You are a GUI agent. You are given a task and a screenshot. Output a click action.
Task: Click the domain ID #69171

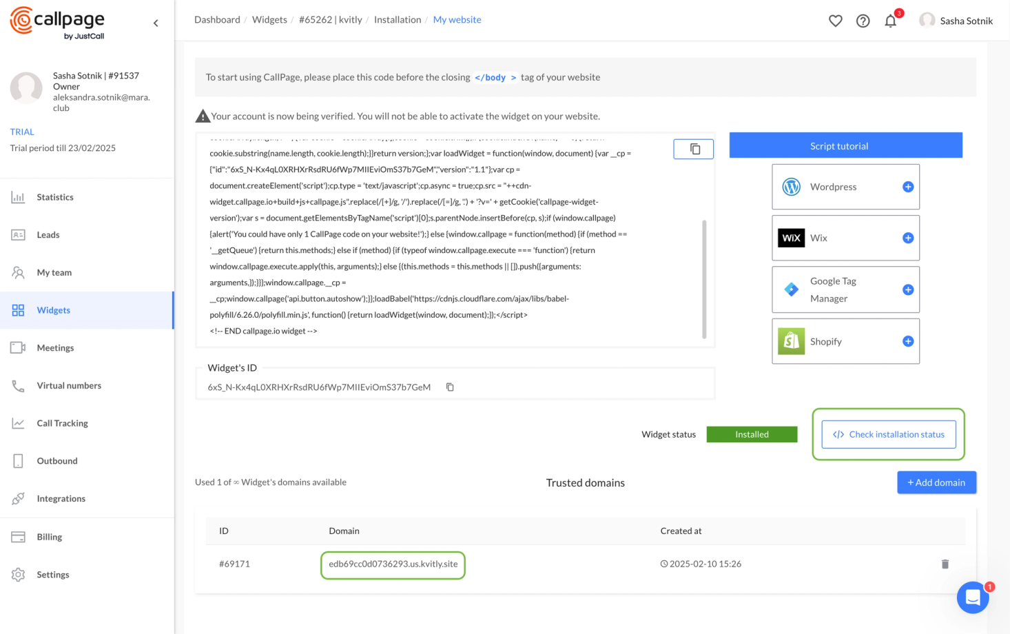coord(234,564)
